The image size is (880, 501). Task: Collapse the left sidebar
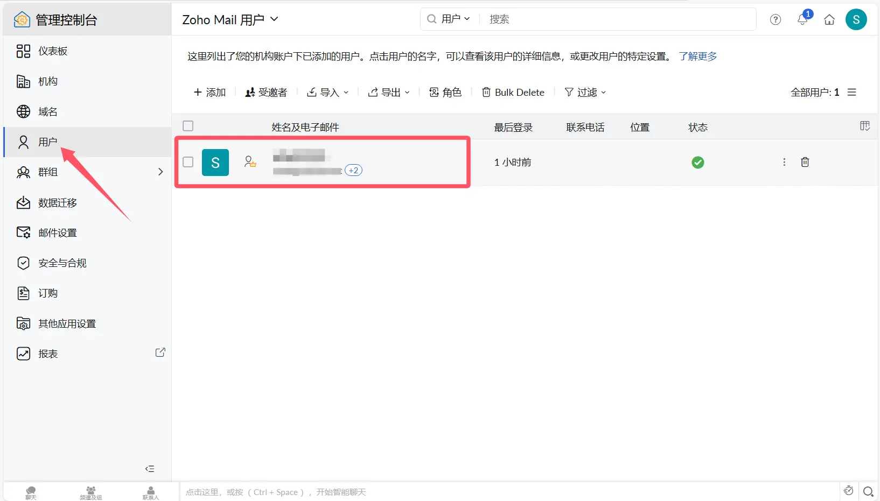pyautogui.click(x=150, y=469)
